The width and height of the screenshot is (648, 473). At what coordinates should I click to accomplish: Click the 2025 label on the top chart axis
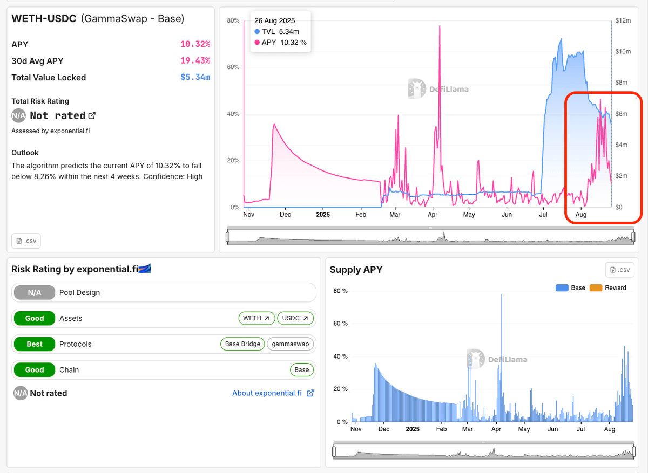[x=323, y=215]
